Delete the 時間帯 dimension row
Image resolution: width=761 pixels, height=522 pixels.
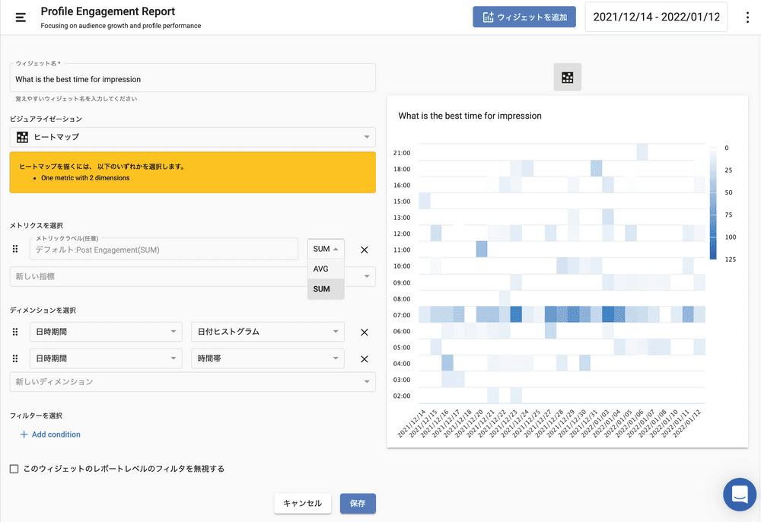coord(364,359)
